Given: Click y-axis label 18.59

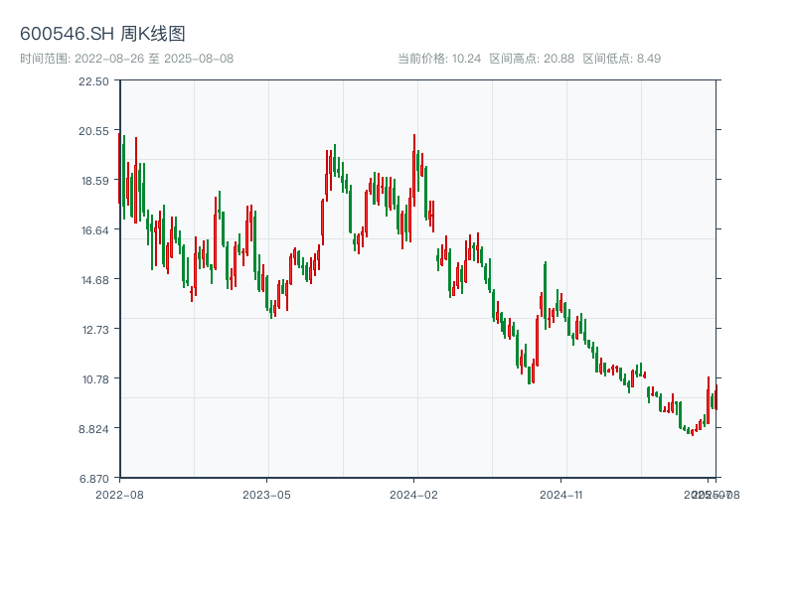Looking at the screenshot, I should 94,181.
